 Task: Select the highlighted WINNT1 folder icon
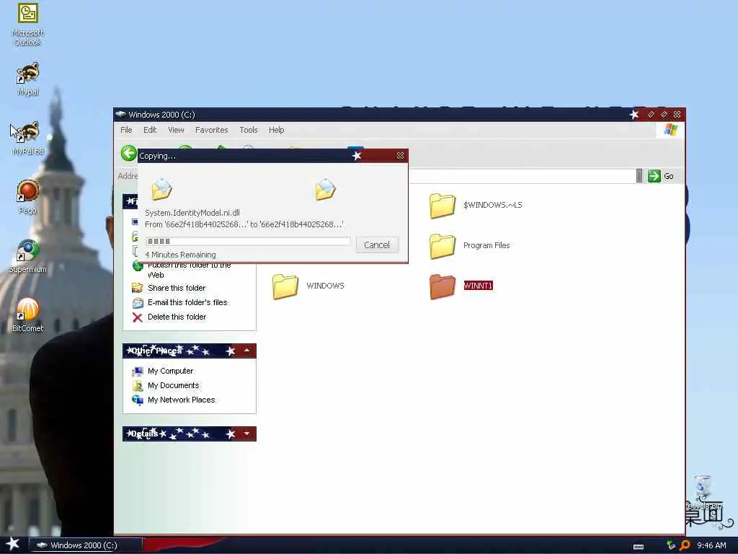pyautogui.click(x=442, y=286)
